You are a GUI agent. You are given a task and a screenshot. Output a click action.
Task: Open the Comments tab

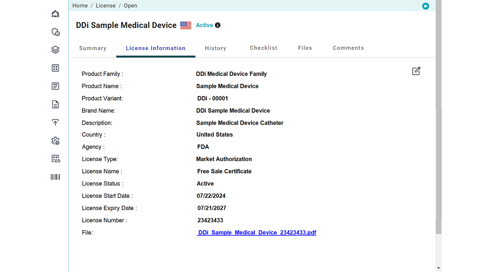point(348,48)
